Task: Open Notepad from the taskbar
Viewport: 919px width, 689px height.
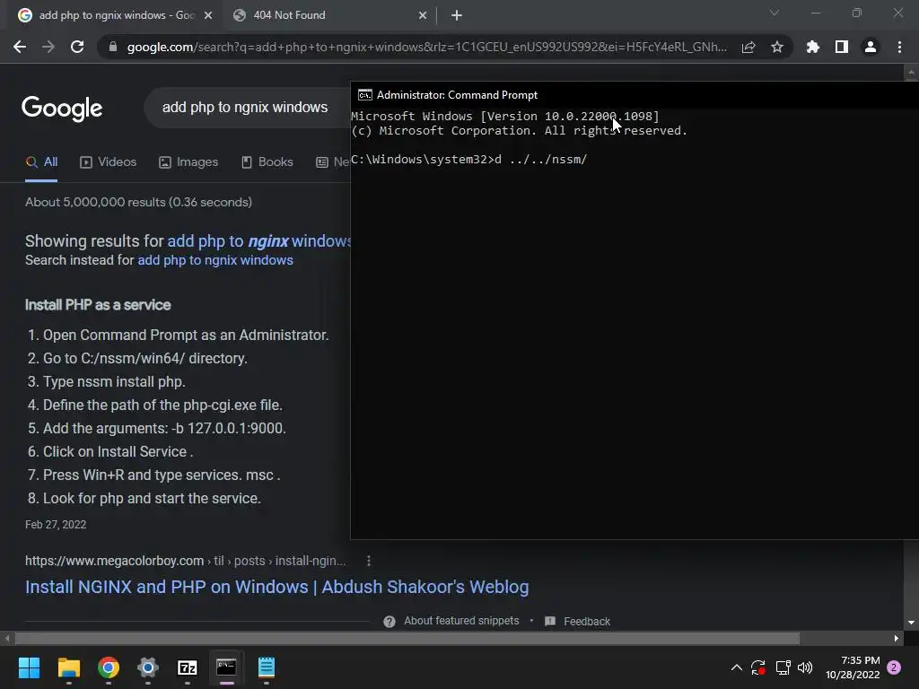Action: (x=266, y=667)
